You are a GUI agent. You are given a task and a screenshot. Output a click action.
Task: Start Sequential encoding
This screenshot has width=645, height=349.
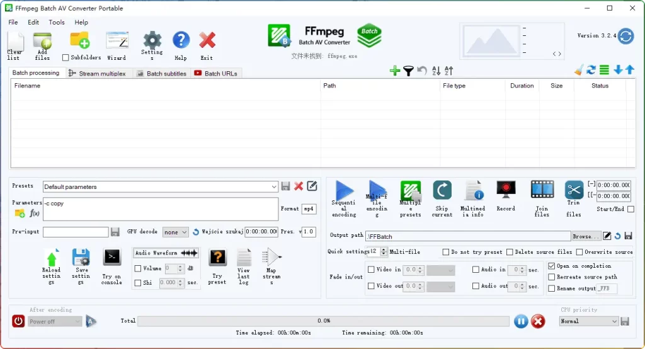tap(344, 199)
